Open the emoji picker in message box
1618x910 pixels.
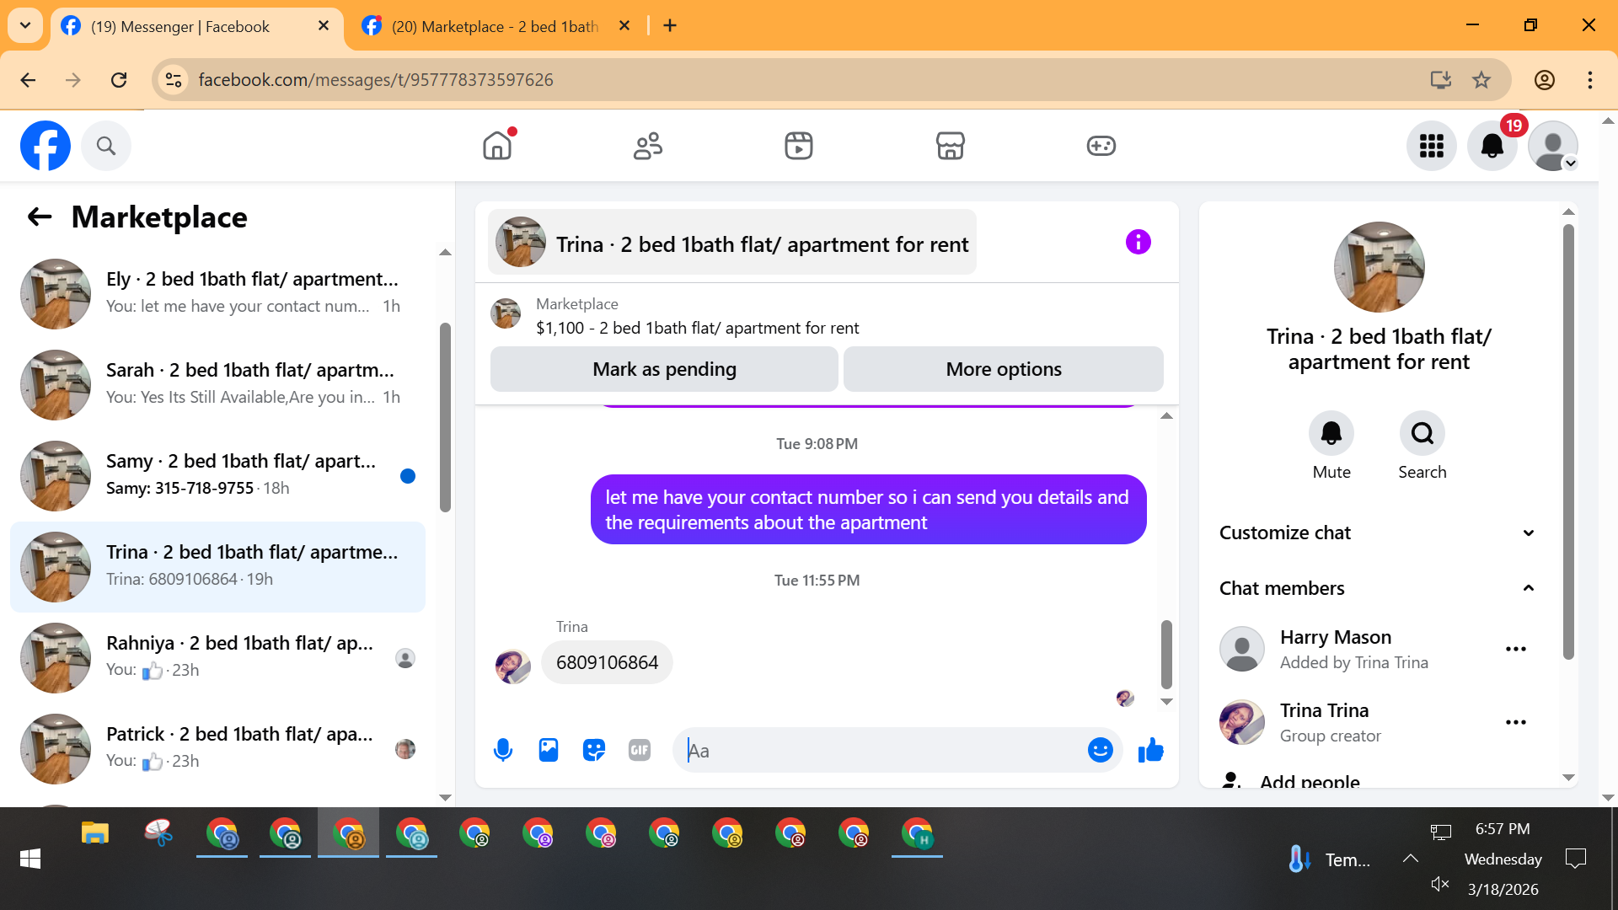click(1100, 750)
